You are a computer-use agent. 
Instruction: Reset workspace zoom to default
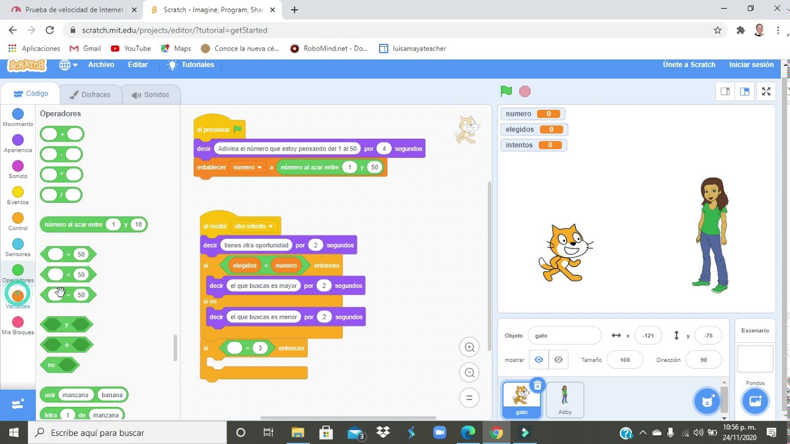(x=470, y=398)
